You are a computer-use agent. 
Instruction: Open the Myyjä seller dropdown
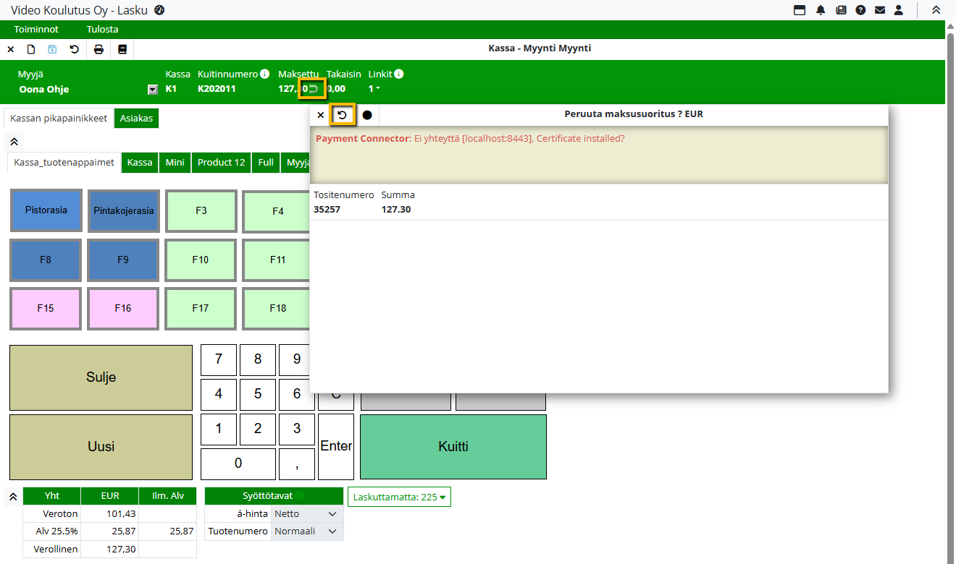coord(152,90)
